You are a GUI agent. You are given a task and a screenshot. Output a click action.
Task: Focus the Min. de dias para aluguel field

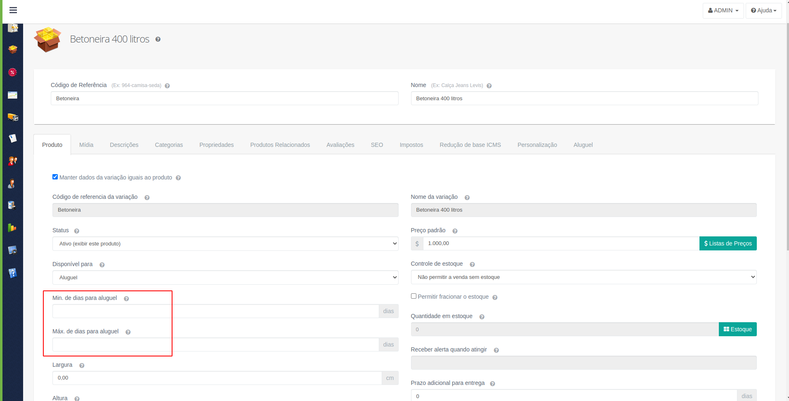(x=215, y=311)
